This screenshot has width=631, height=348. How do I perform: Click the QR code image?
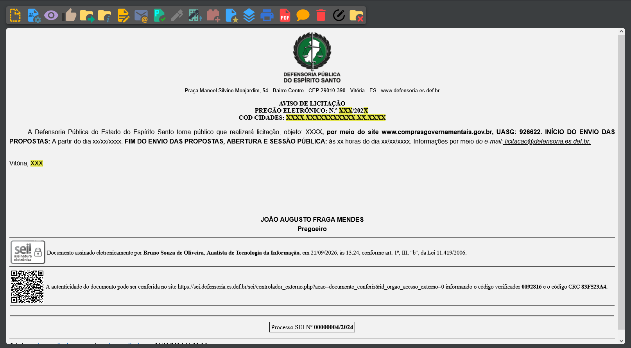click(27, 287)
